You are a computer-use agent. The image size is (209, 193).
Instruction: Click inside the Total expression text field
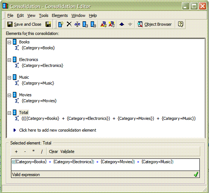105,165
